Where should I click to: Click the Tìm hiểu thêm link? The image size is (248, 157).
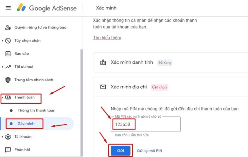tap(107, 38)
